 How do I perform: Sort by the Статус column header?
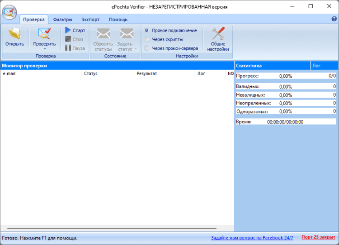[x=108, y=74]
